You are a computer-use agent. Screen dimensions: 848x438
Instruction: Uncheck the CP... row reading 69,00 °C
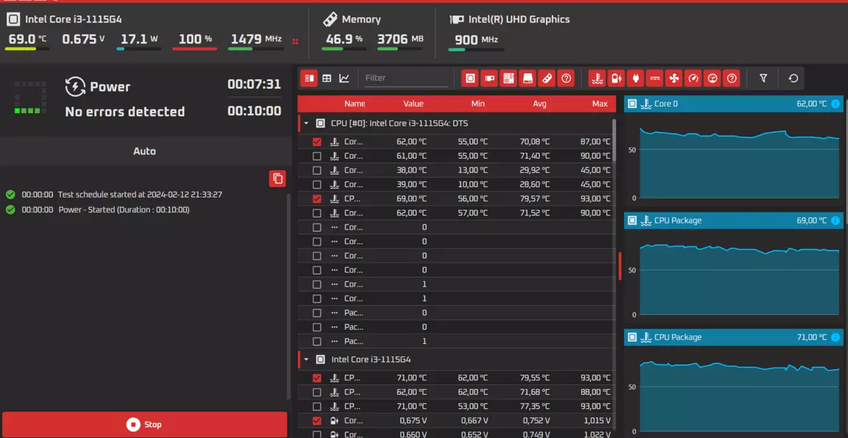point(317,198)
